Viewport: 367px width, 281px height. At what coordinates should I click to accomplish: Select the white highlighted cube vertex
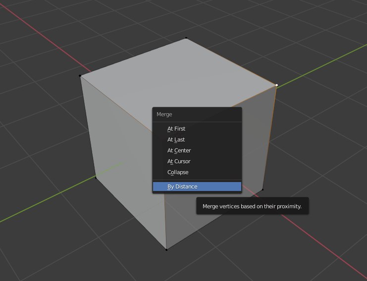coord(277,85)
